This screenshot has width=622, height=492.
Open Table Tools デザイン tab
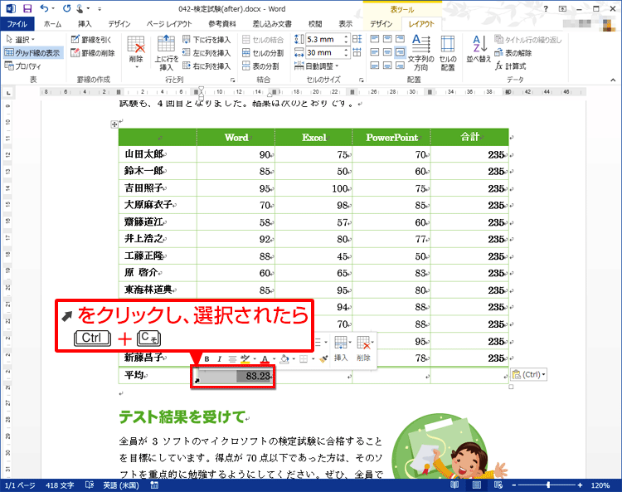point(381,24)
